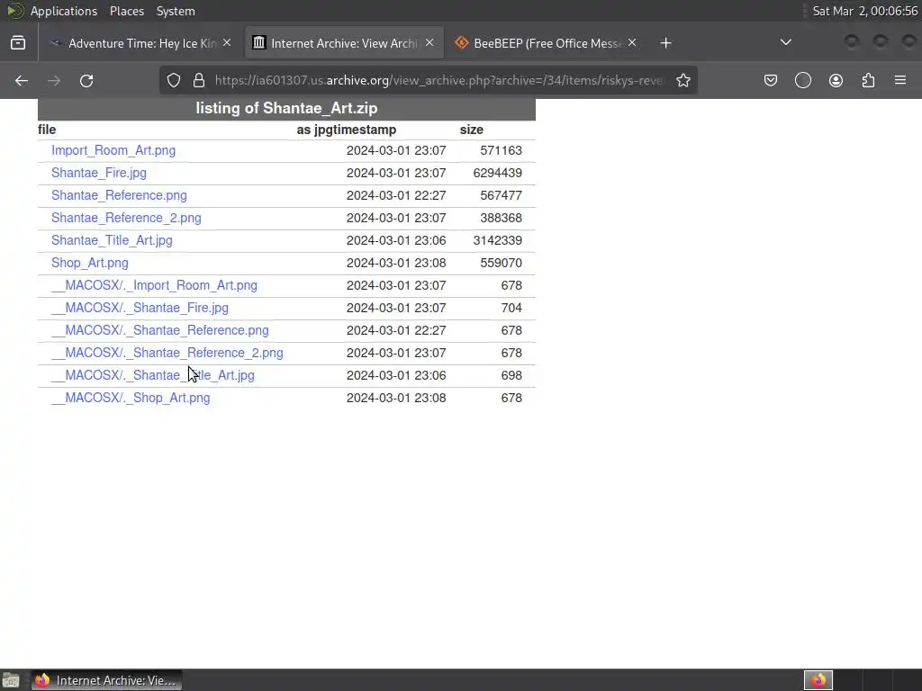Click the listing of Shantae_Art.zip header
Image resolution: width=922 pixels, height=691 pixels.
pyautogui.click(x=286, y=108)
